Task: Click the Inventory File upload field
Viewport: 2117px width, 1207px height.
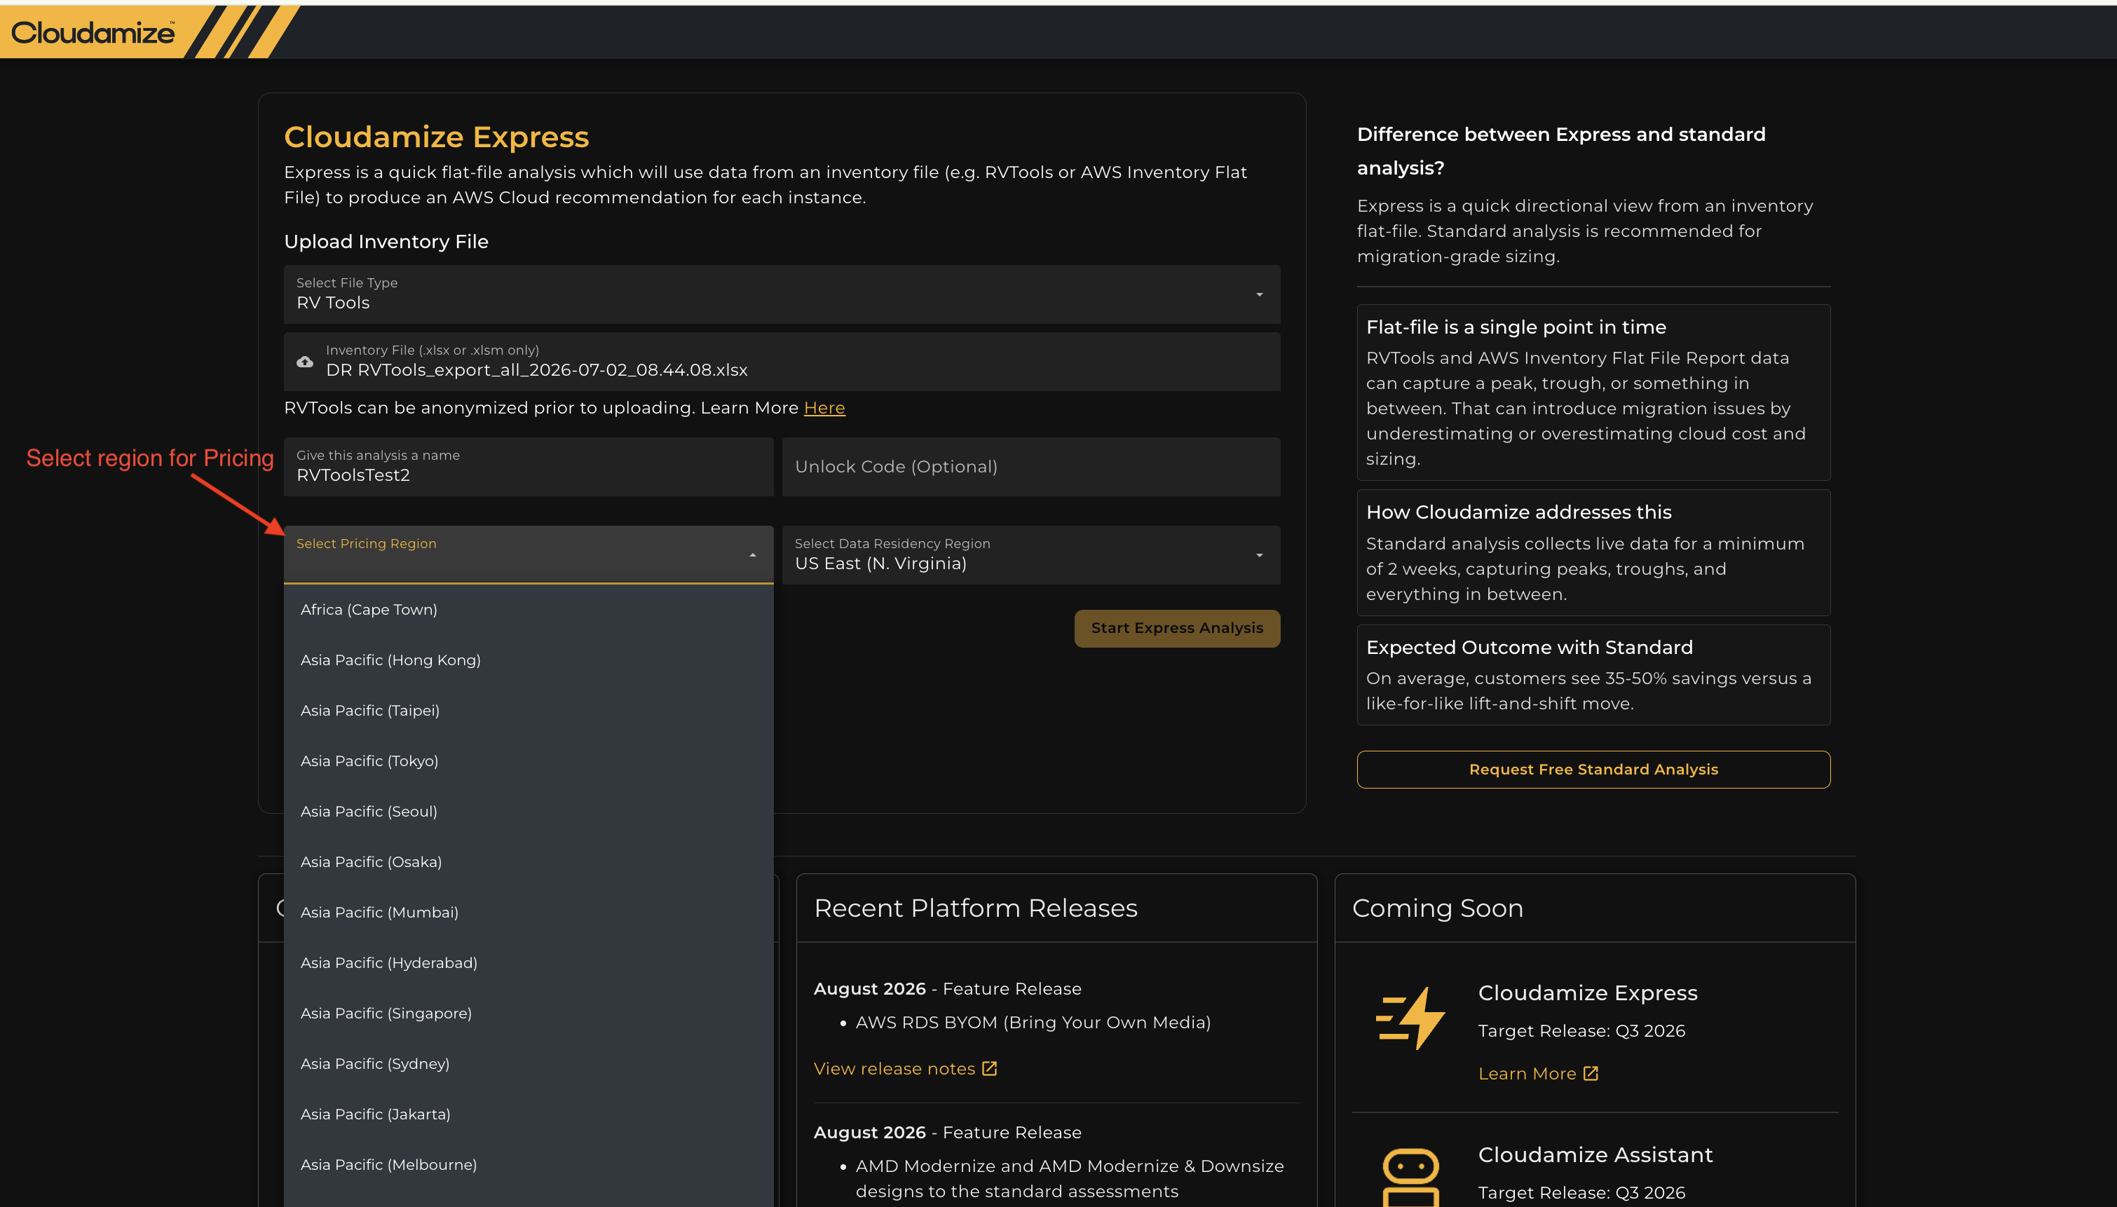Action: pyautogui.click(x=782, y=362)
